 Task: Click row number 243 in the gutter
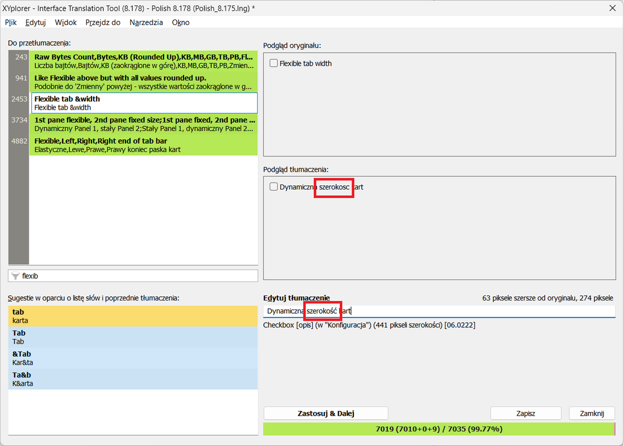click(x=21, y=57)
